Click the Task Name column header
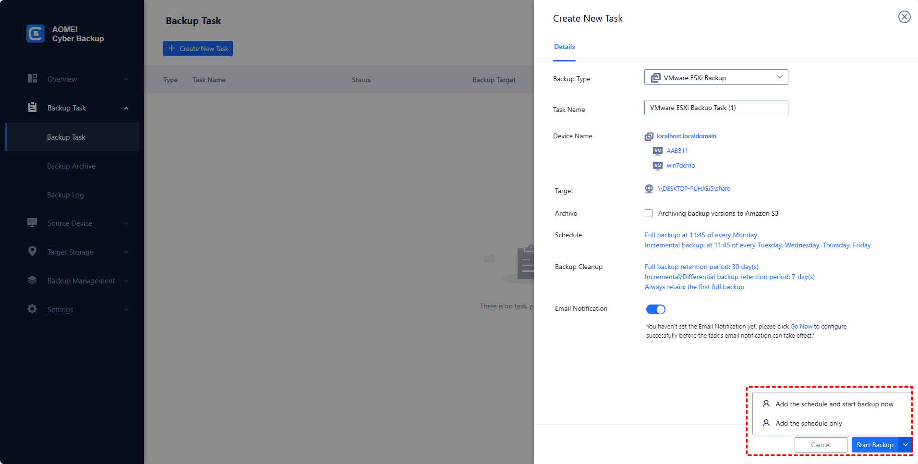Screen dimensions: 918x464 click(209, 80)
